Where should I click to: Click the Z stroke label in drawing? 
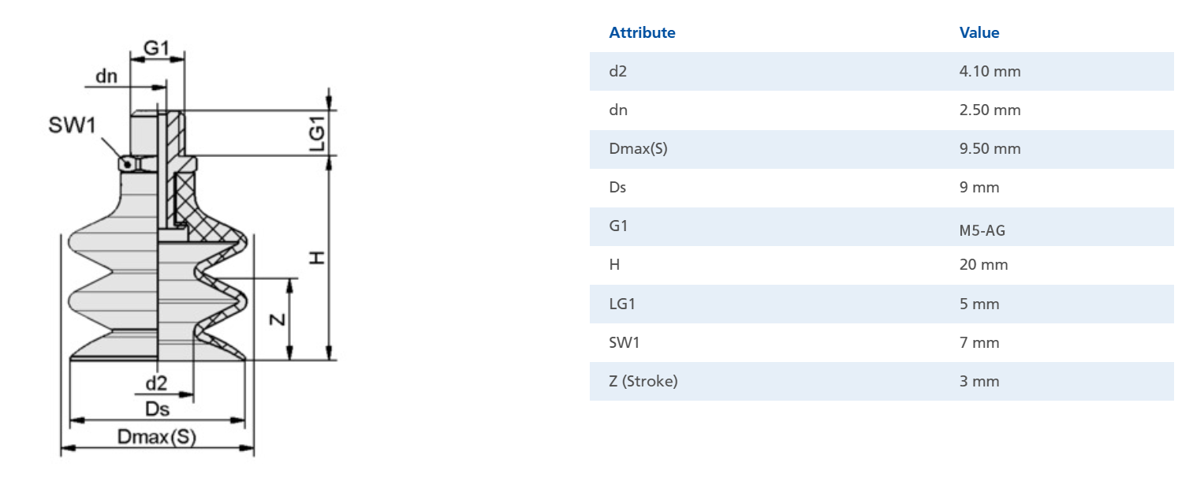click(x=276, y=319)
